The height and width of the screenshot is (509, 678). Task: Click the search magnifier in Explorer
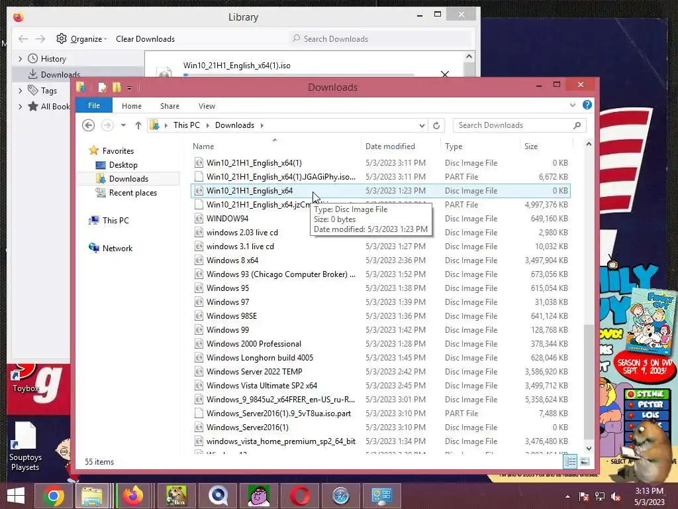pyautogui.click(x=577, y=125)
